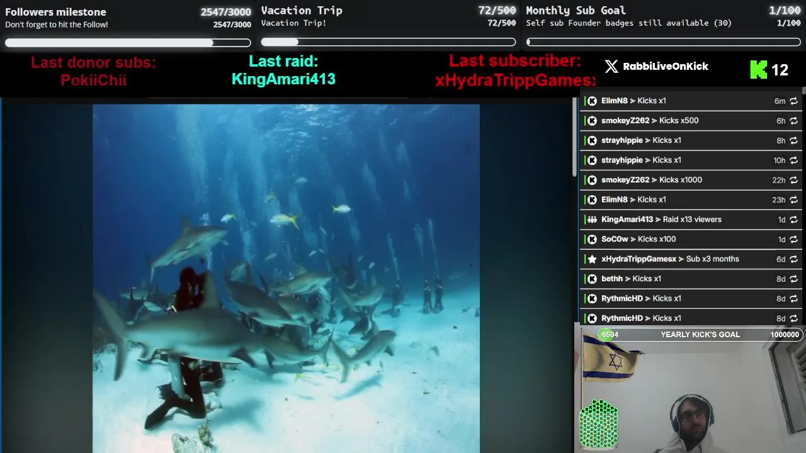
Task: Click the 'Last donor subs:' label
Action: tap(93, 62)
